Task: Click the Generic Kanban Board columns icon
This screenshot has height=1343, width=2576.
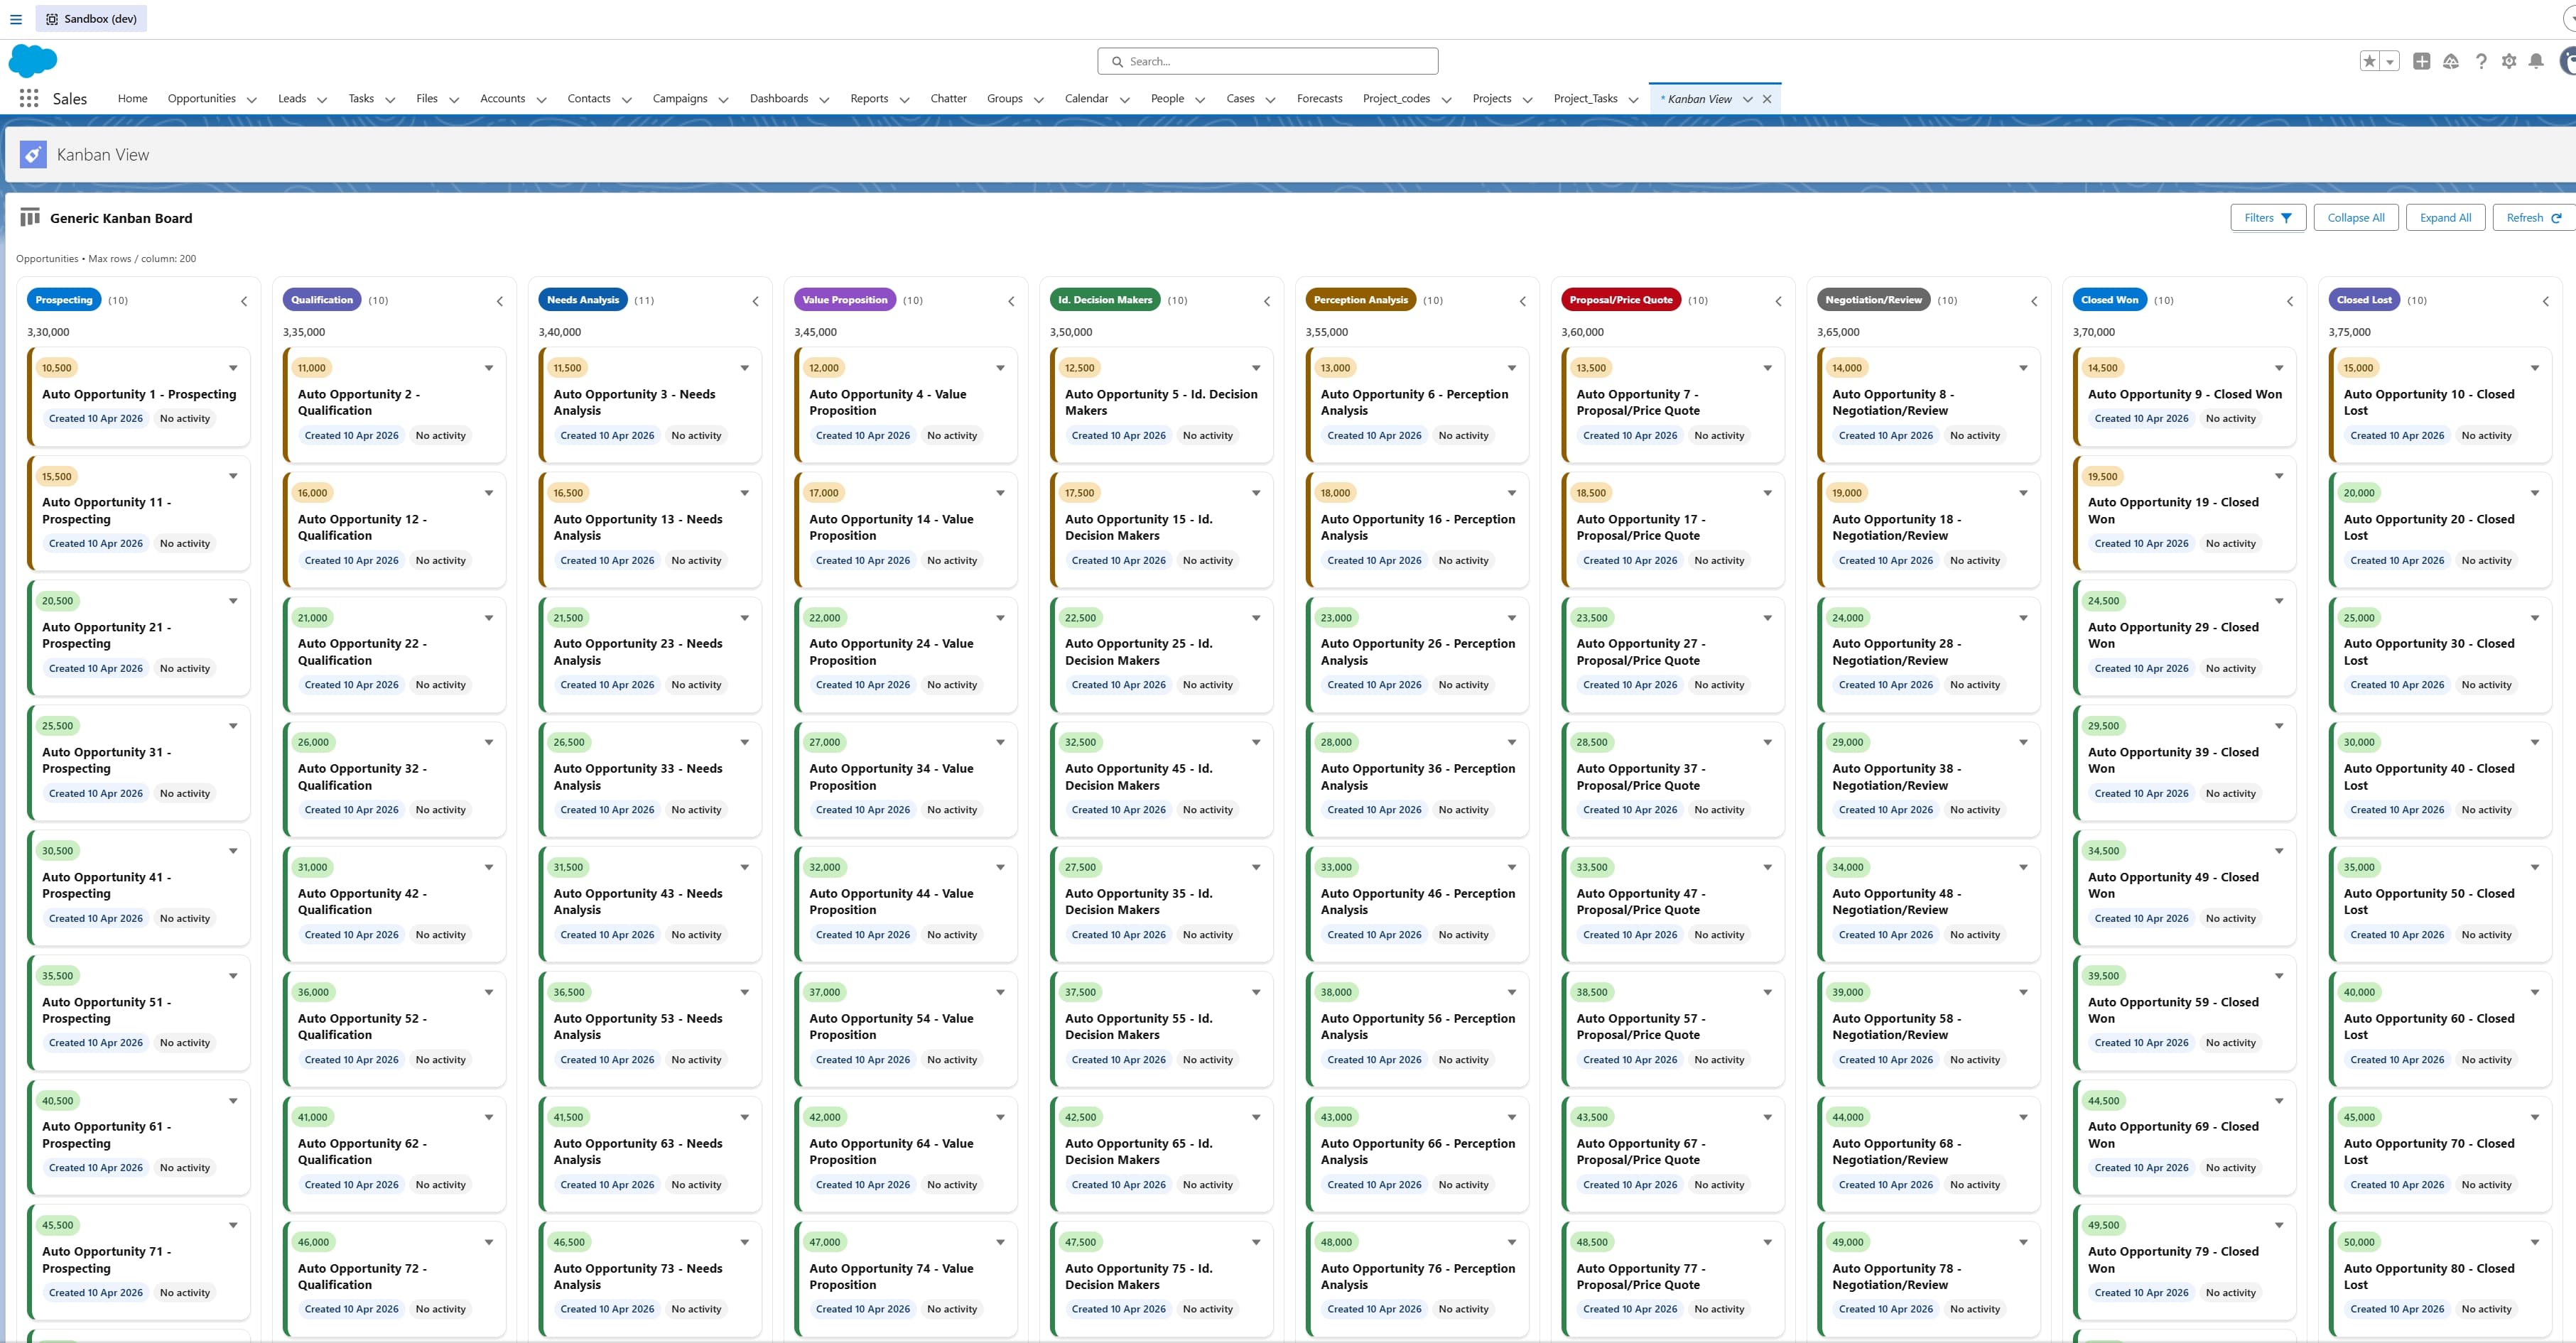Action: [x=30, y=217]
